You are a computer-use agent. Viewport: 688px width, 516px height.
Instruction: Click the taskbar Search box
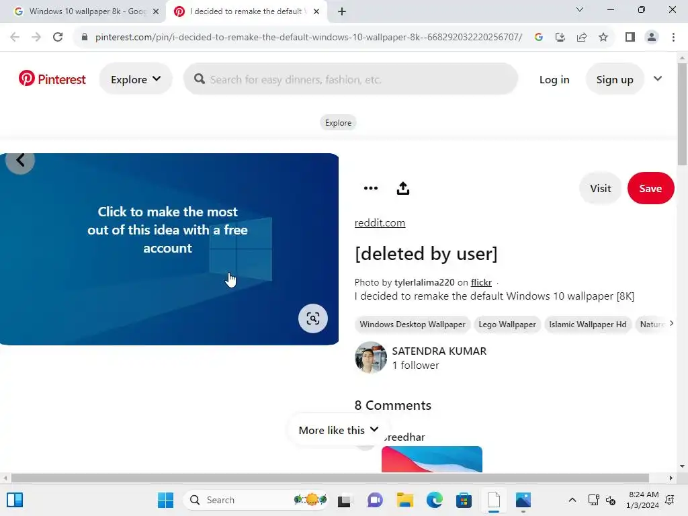pos(256,500)
